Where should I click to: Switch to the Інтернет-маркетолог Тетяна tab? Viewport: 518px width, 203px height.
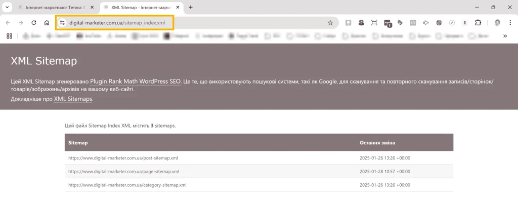pos(56,7)
